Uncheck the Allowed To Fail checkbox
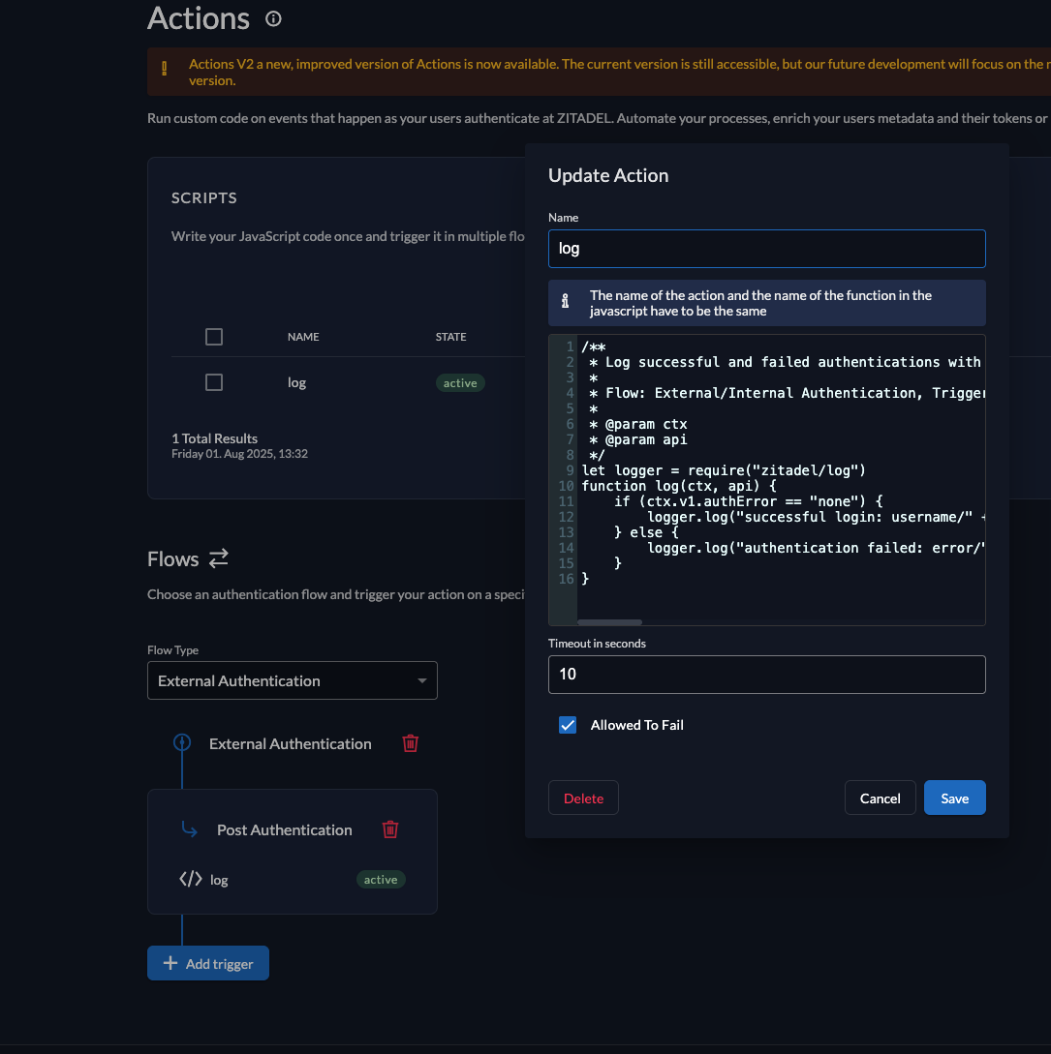Image resolution: width=1051 pixels, height=1054 pixels. coord(568,725)
